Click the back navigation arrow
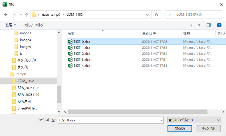This screenshot has width=226, height=136. (x=6, y=15)
